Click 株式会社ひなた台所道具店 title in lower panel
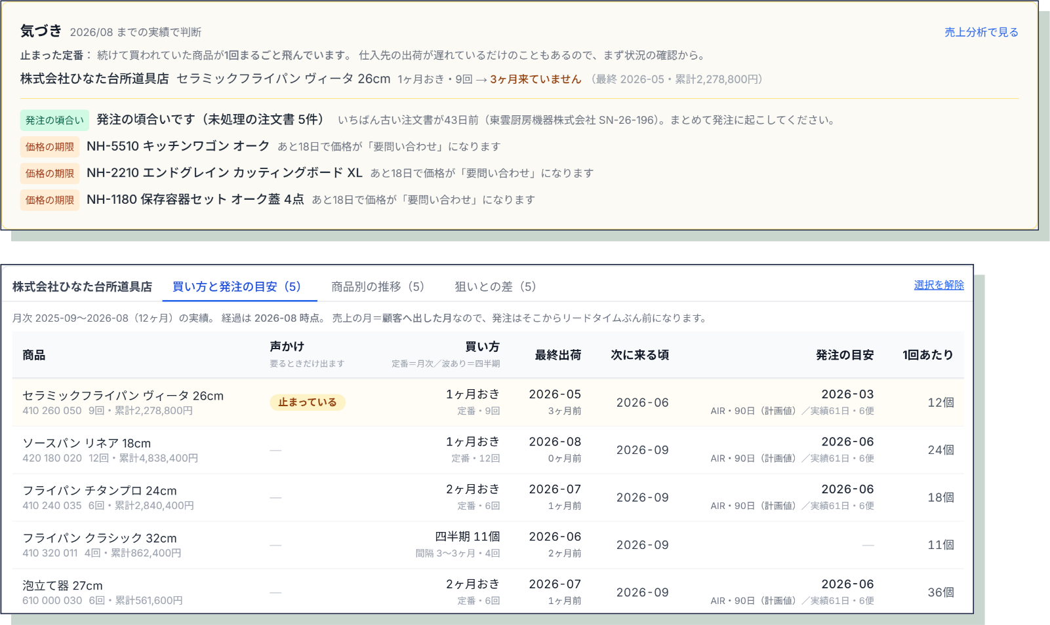 pos(82,287)
